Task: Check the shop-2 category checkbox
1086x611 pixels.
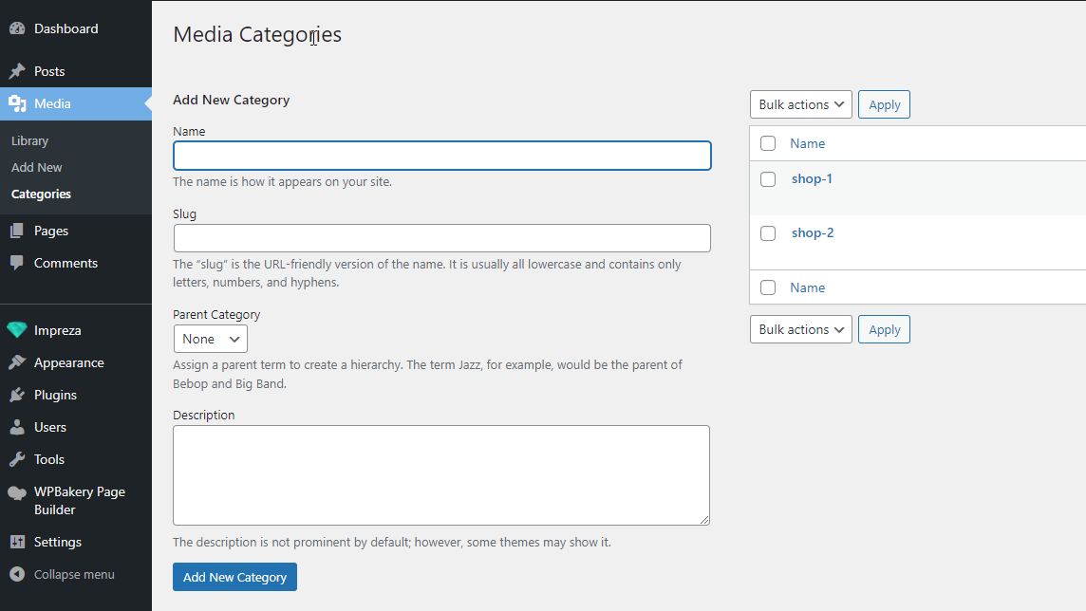Action: pyautogui.click(x=768, y=233)
